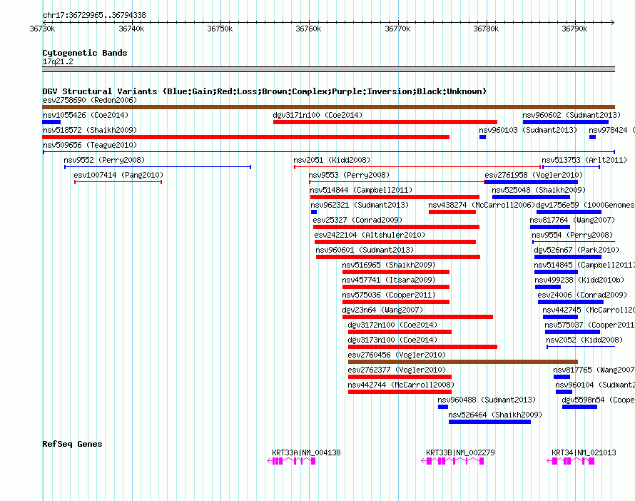The width and height of the screenshot is (635, 501).
Task: Click the esv2758690 (Redon2006) variant label
Action: click(90, 100)
